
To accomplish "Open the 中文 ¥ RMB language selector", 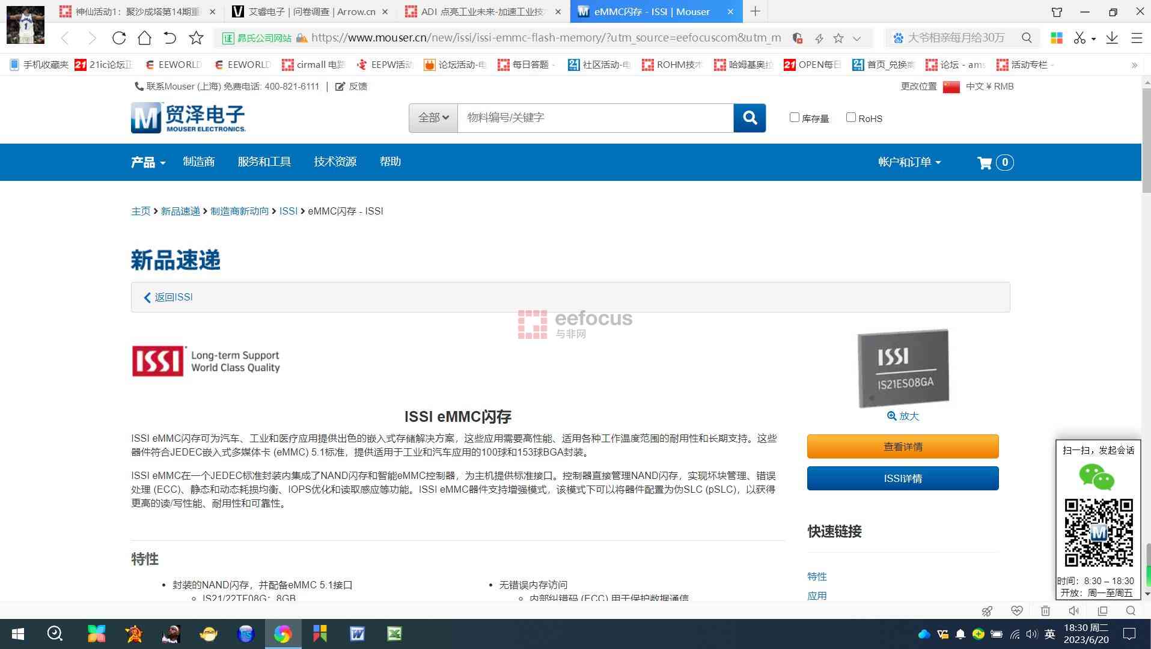I will pos(989,87).
